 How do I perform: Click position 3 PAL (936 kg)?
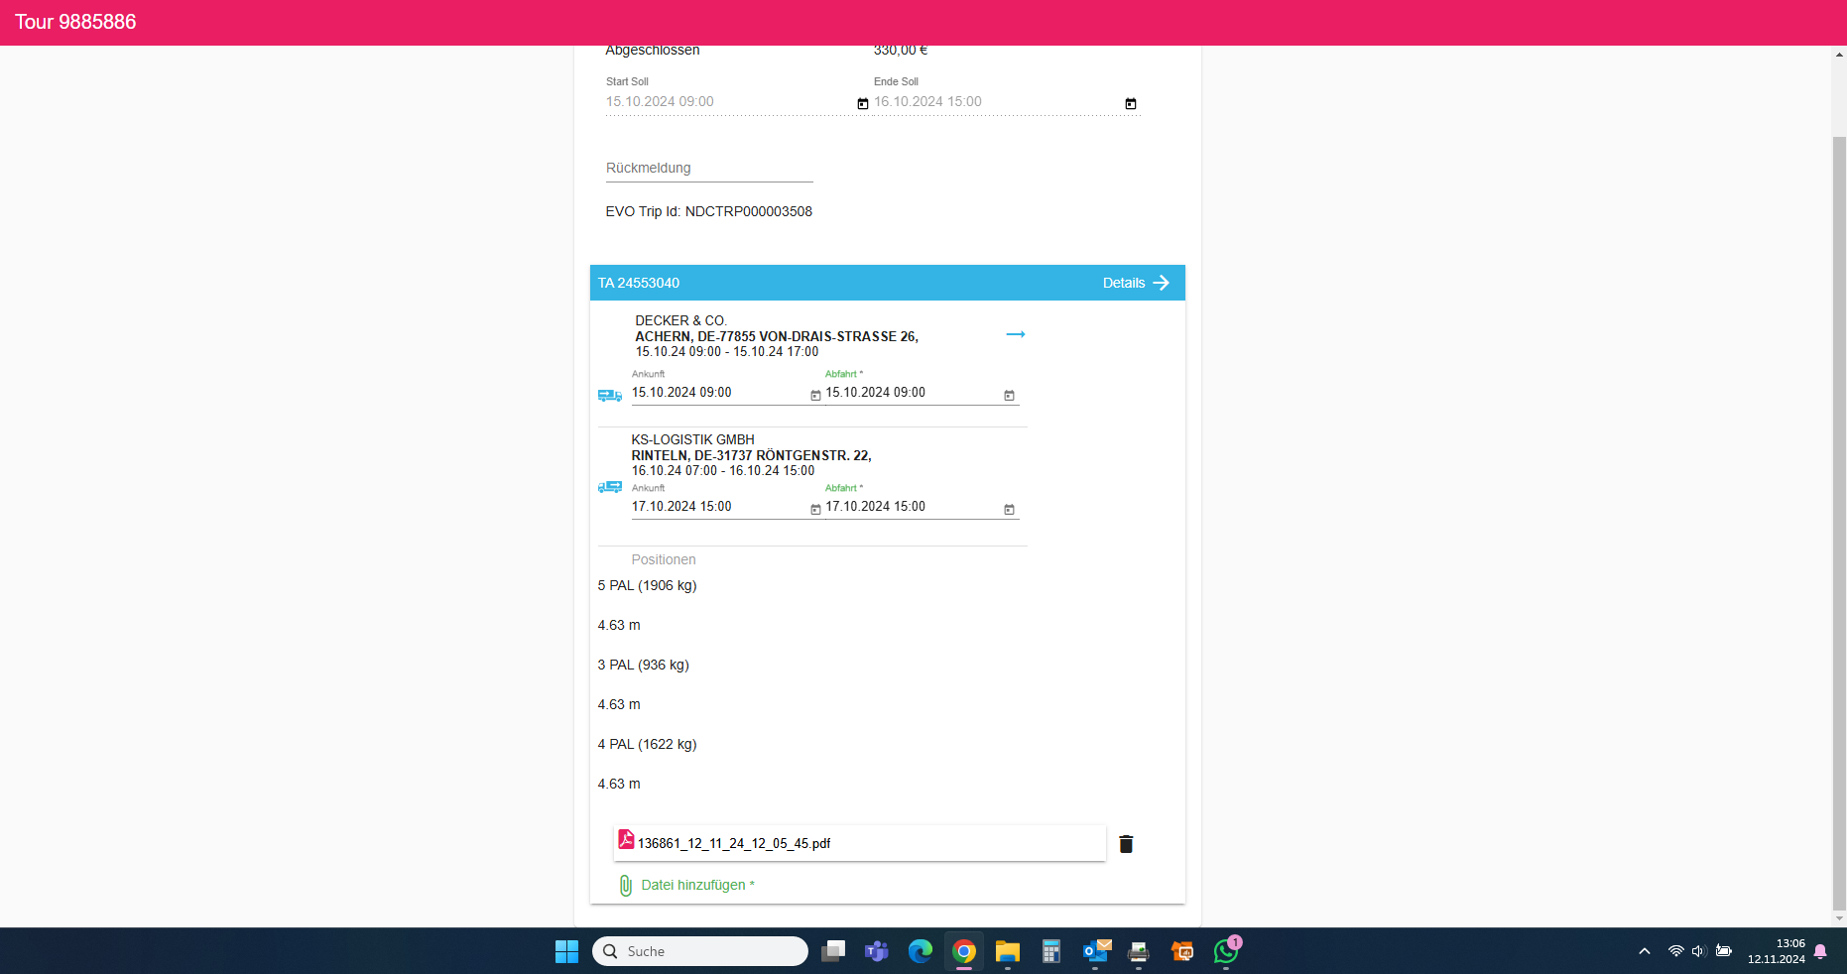644,665
